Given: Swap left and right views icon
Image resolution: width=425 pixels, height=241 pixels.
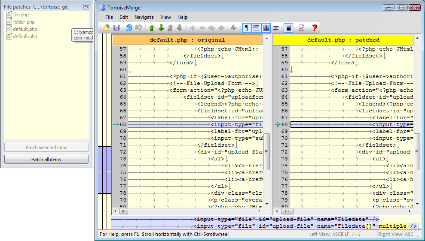Looking at the screenshot, I should coord(275,27).
